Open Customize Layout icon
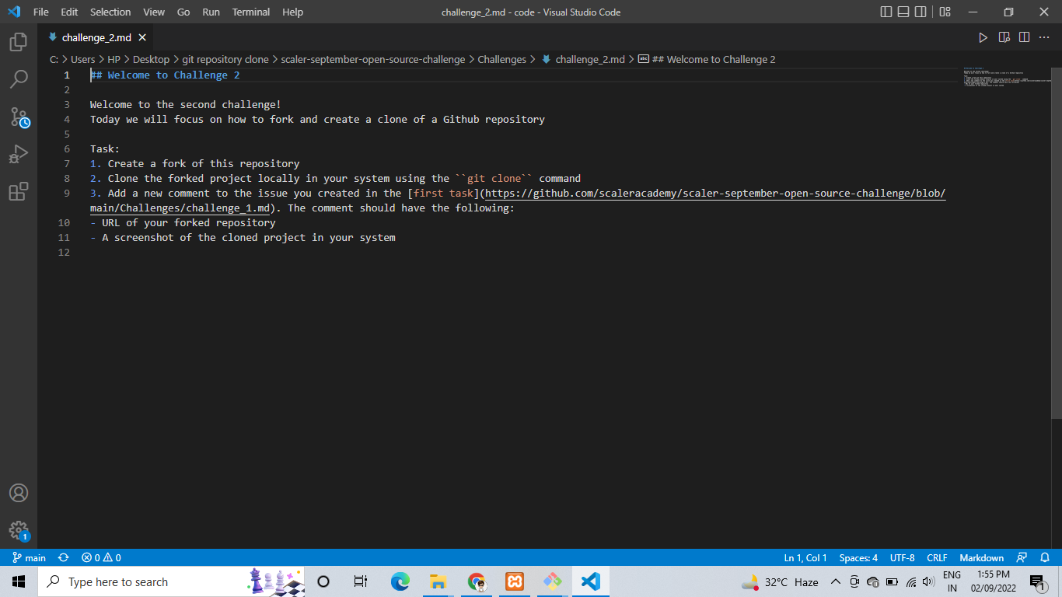Image resolution: width=1062 pixels, height=597 pixels. [945, 12]
